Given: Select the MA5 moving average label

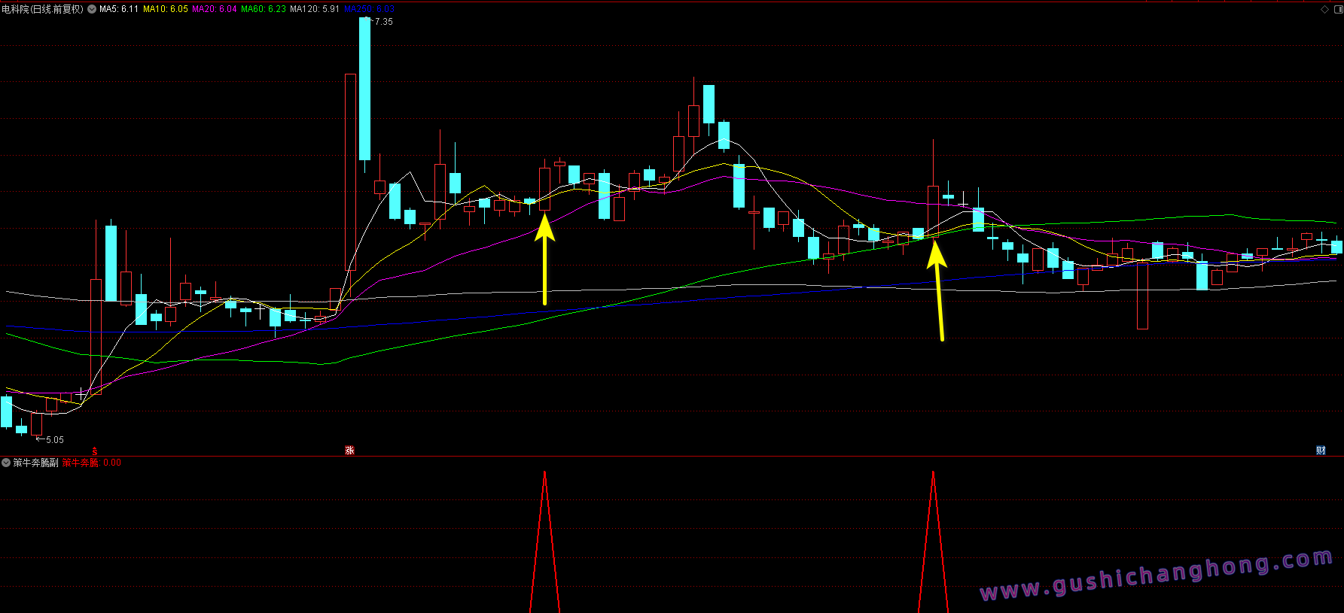Looking at the screenshot, I should [x=119, y=10].
